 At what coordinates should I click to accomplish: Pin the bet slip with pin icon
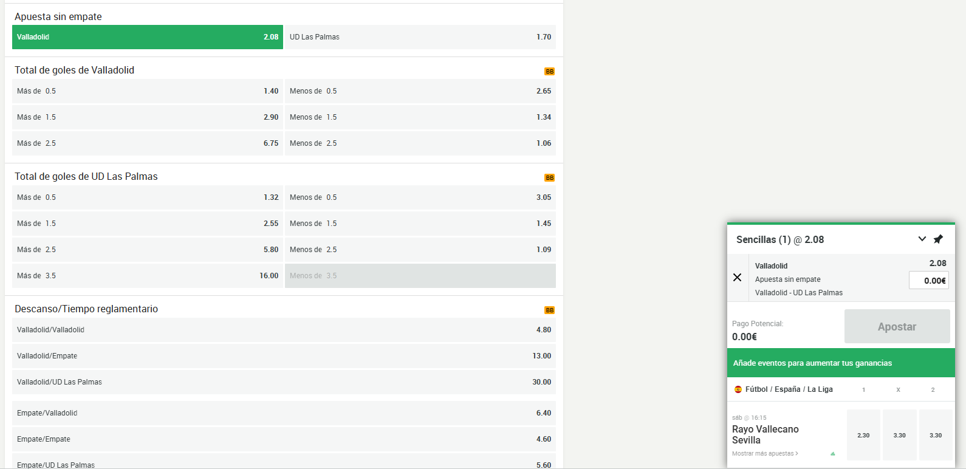(938, 239)
